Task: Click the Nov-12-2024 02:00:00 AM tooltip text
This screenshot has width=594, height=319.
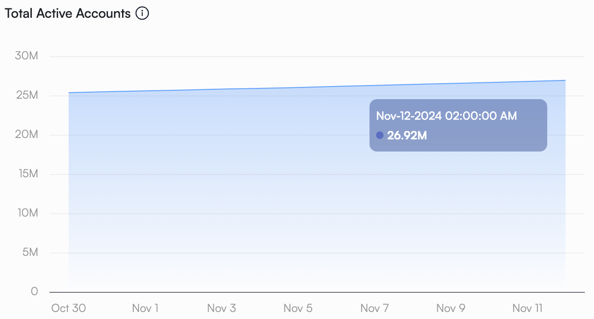Action: (x=446, y=116)
